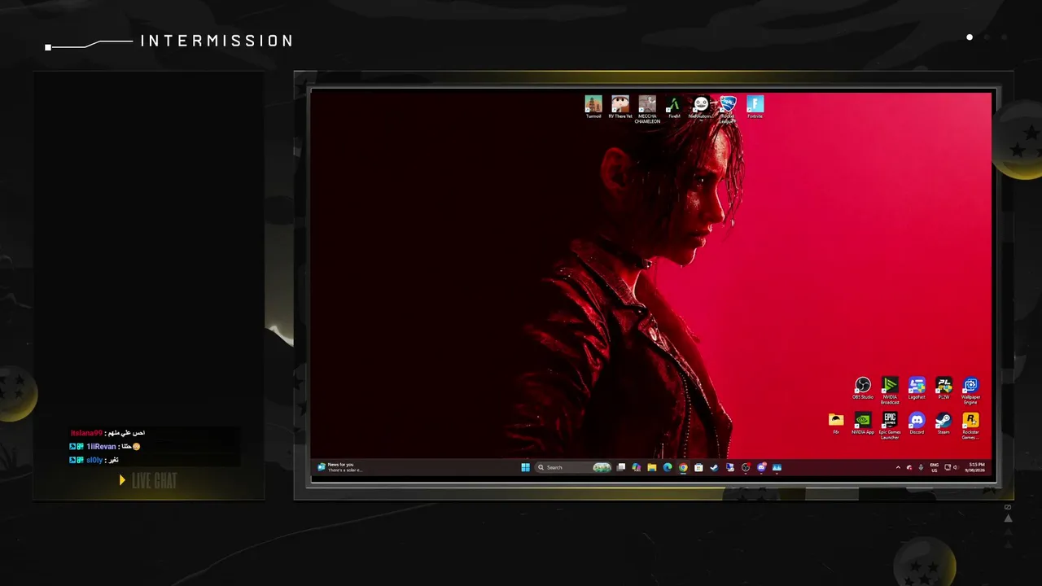This screenshot has height=586, width=1042.
Task: Open Steam from the taskbar
Action: [714, 467]
